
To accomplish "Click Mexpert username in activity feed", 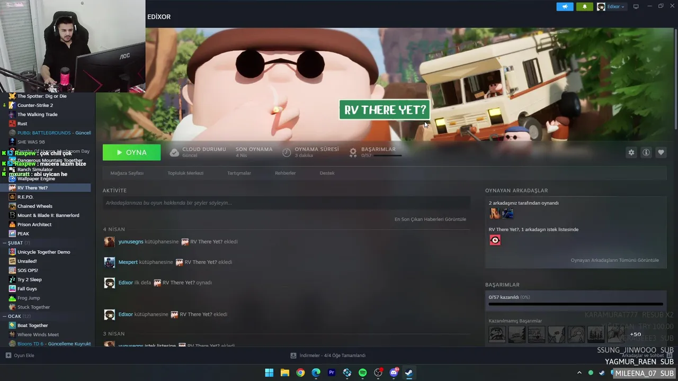I will [x=128, y=262].
